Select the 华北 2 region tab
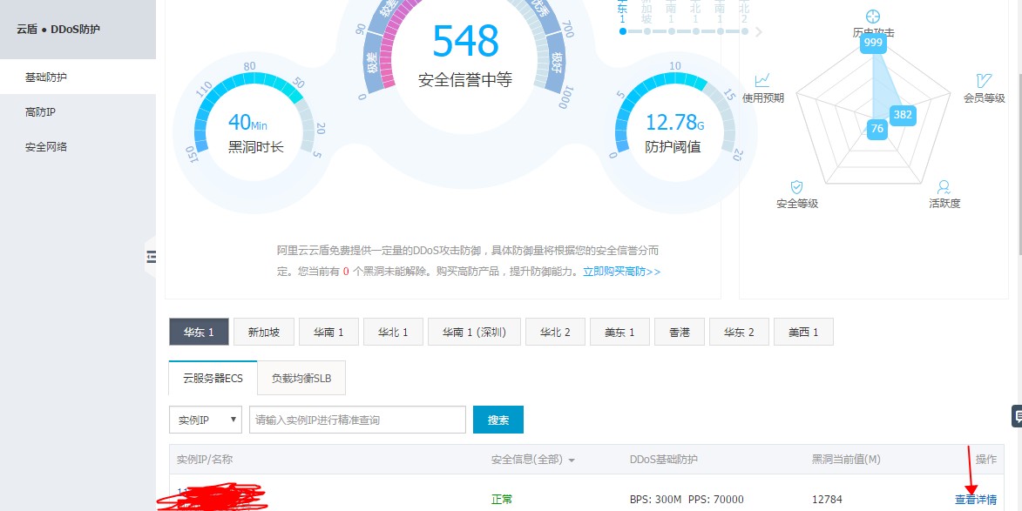 point(555,332)
